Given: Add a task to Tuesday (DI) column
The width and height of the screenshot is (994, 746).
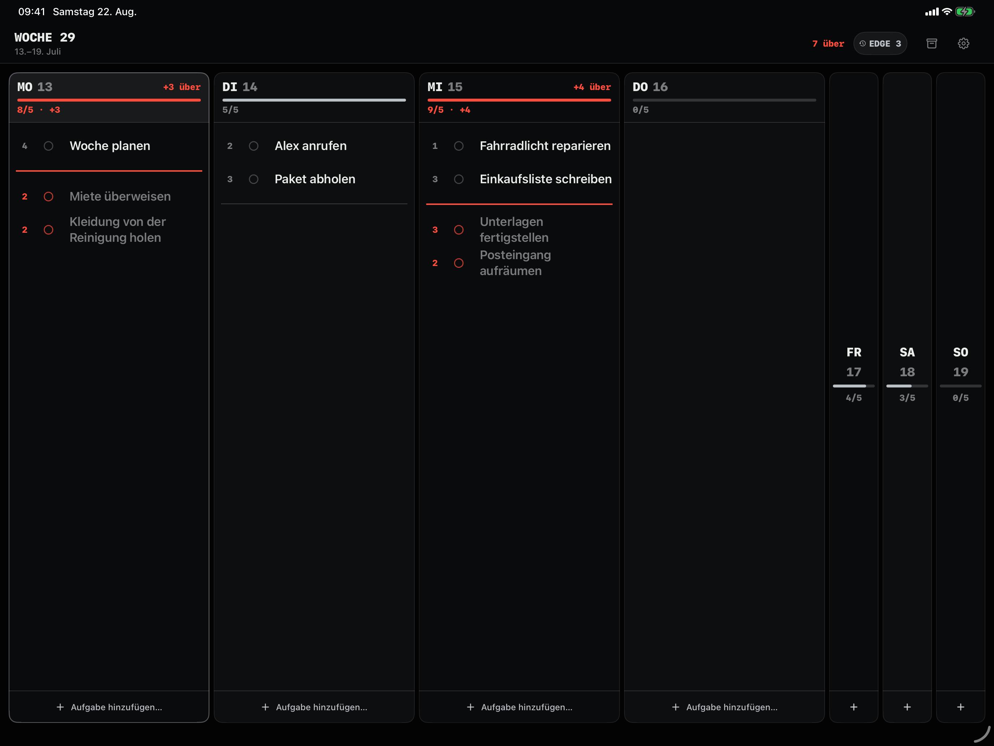Looking at the screenshot, I should [x=314, y=707].
